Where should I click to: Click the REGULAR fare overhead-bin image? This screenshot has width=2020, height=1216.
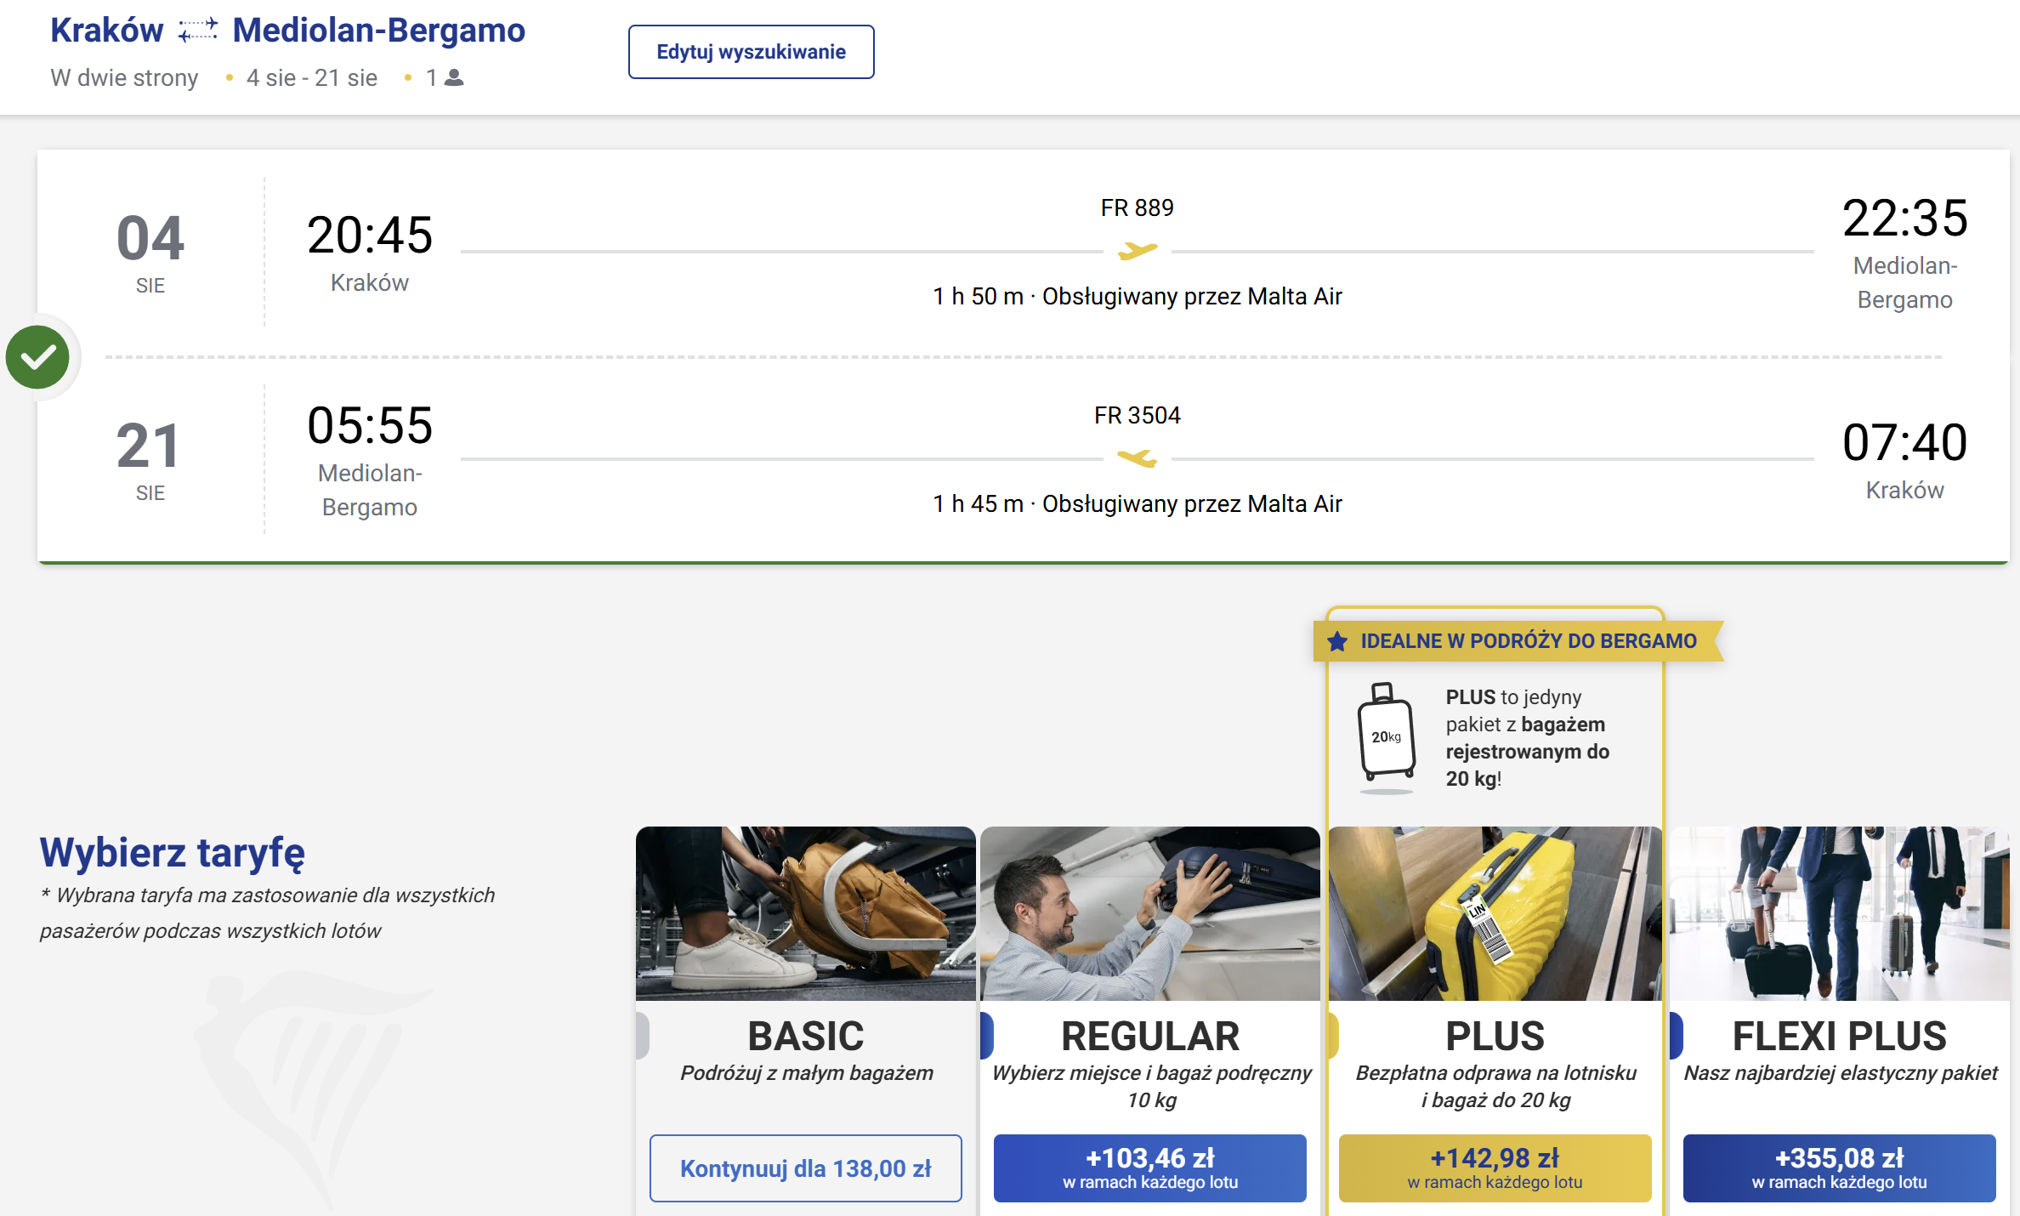point(1150,913)
